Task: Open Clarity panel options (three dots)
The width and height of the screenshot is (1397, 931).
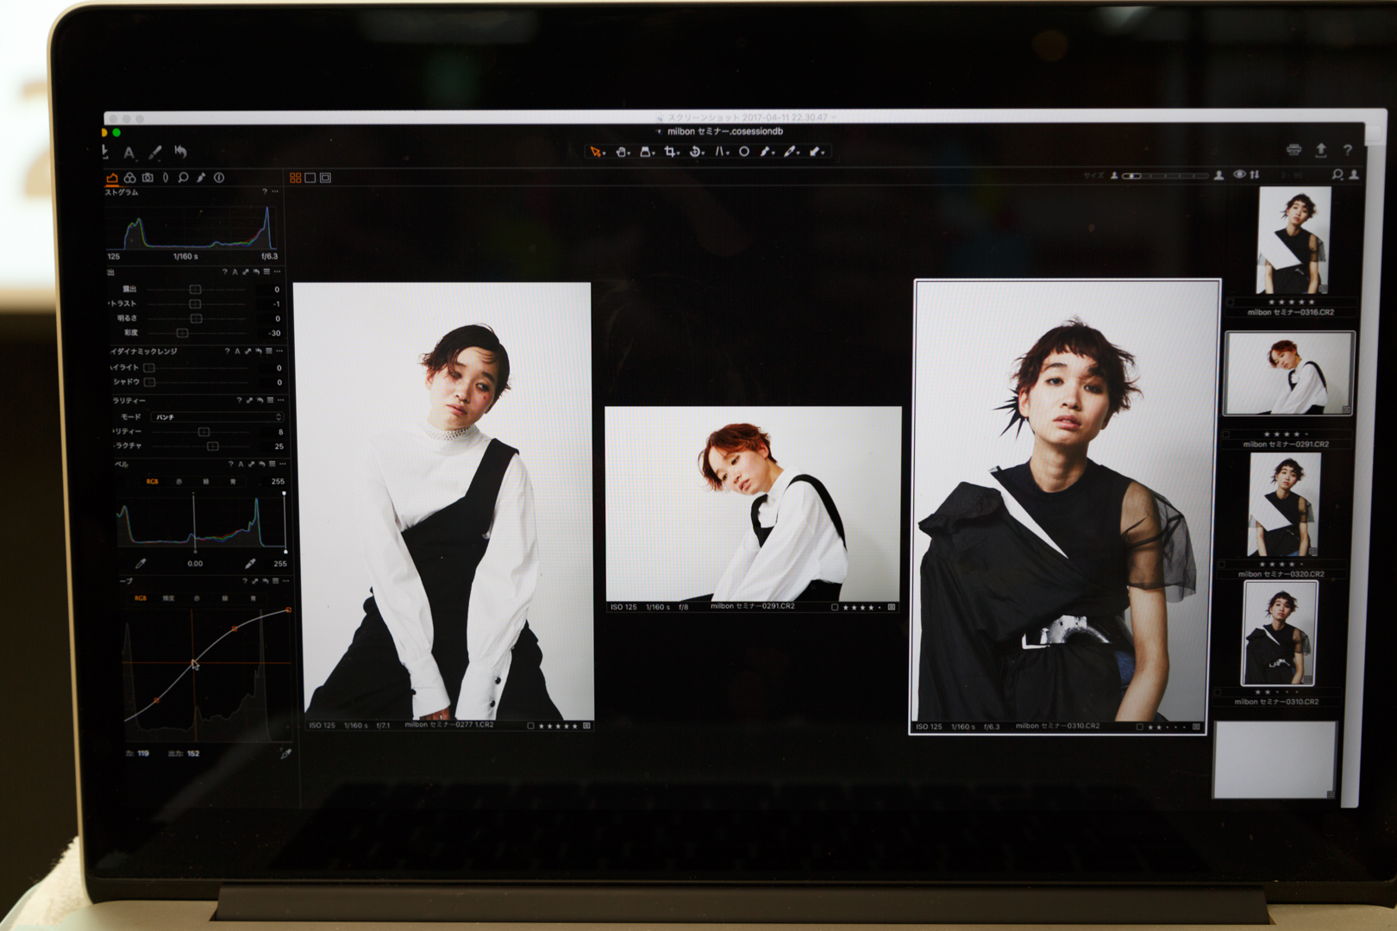Action: (280, 400)
